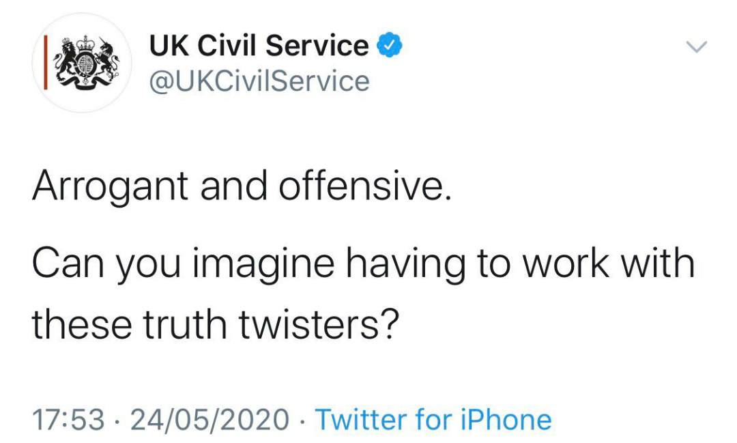Open the Twitter for iPhone source link
Viewport: 737px width, 443px height.
point(433,419)
